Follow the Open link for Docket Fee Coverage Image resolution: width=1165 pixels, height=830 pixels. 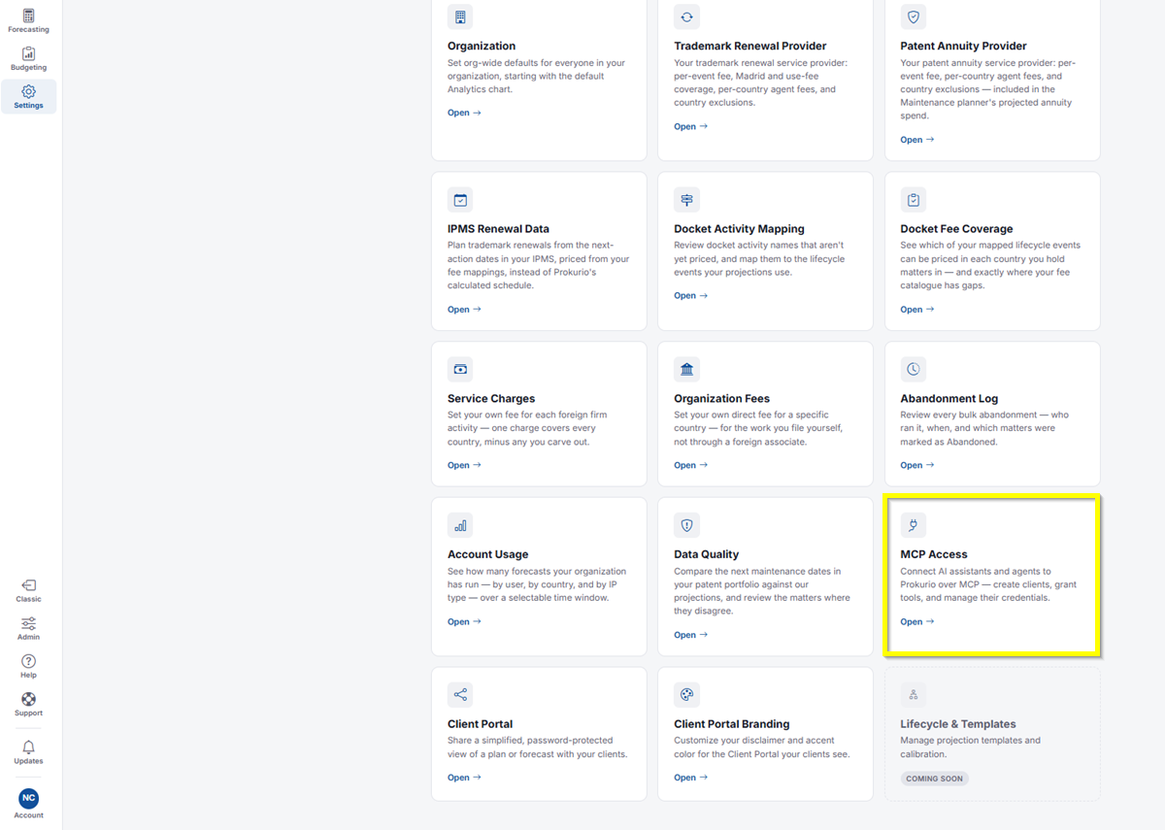(x=916, y=310)
